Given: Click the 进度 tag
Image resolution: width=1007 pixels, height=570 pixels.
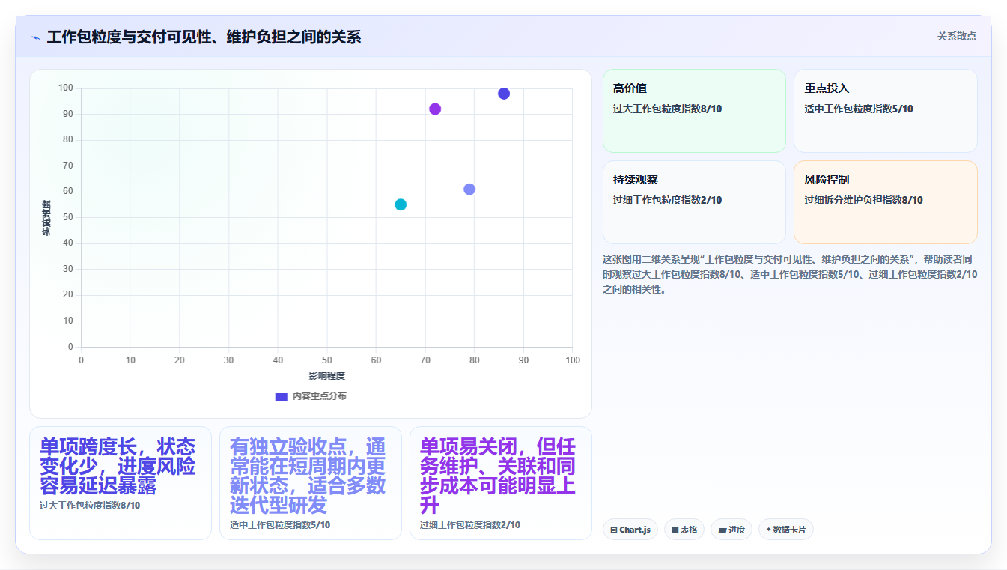Looking at the screenshot, I should [x=731, y=530].
